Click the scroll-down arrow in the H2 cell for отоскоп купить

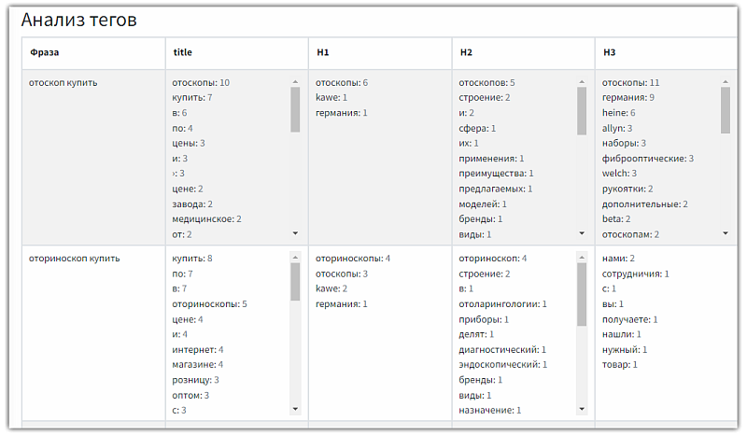coord(583,233)
